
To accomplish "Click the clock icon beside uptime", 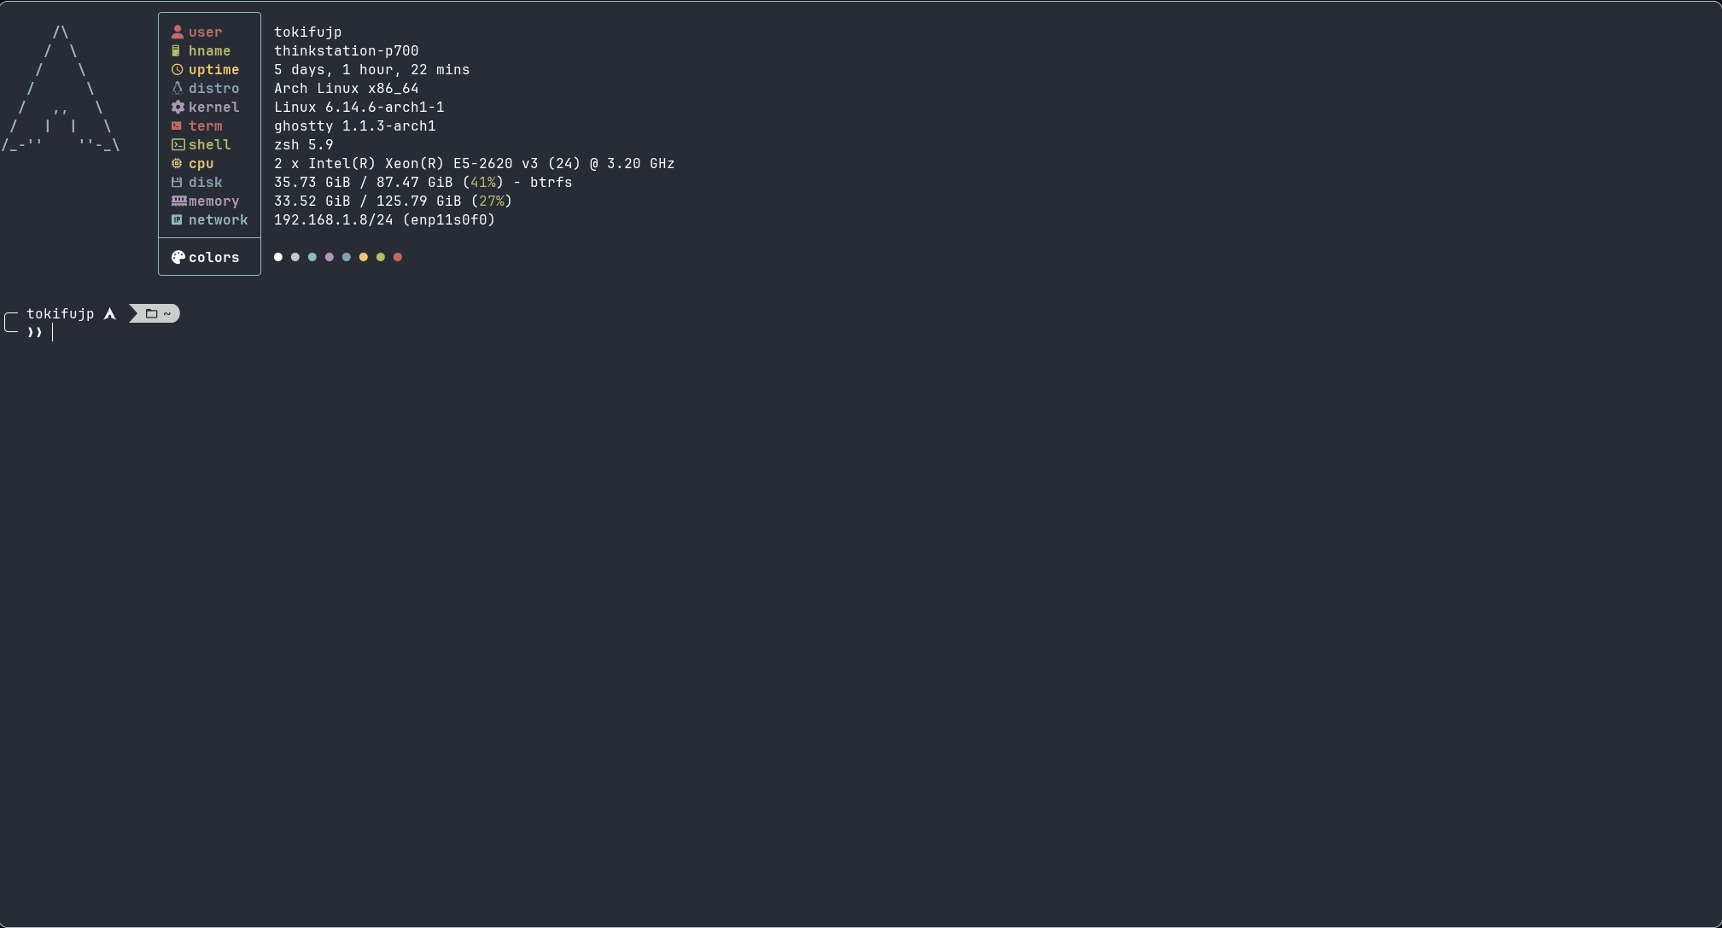I will point(178,70).
